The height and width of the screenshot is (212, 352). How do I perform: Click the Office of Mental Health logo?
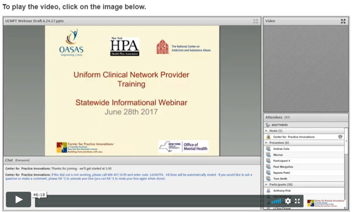tap(184, 147)
